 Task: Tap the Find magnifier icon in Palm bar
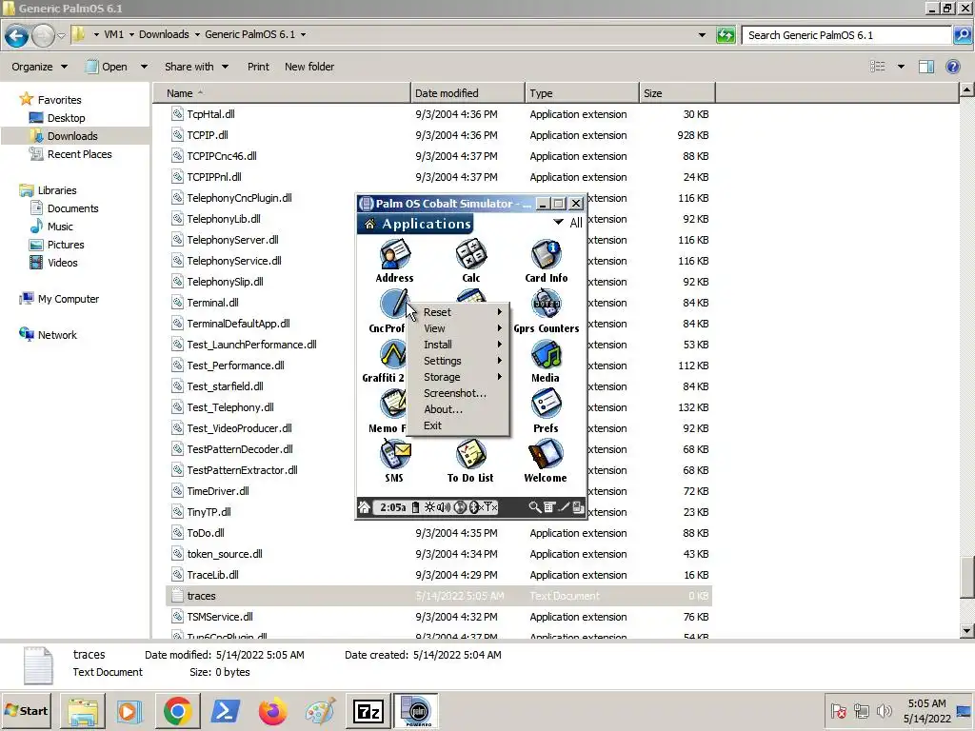(x=534, y=507)
